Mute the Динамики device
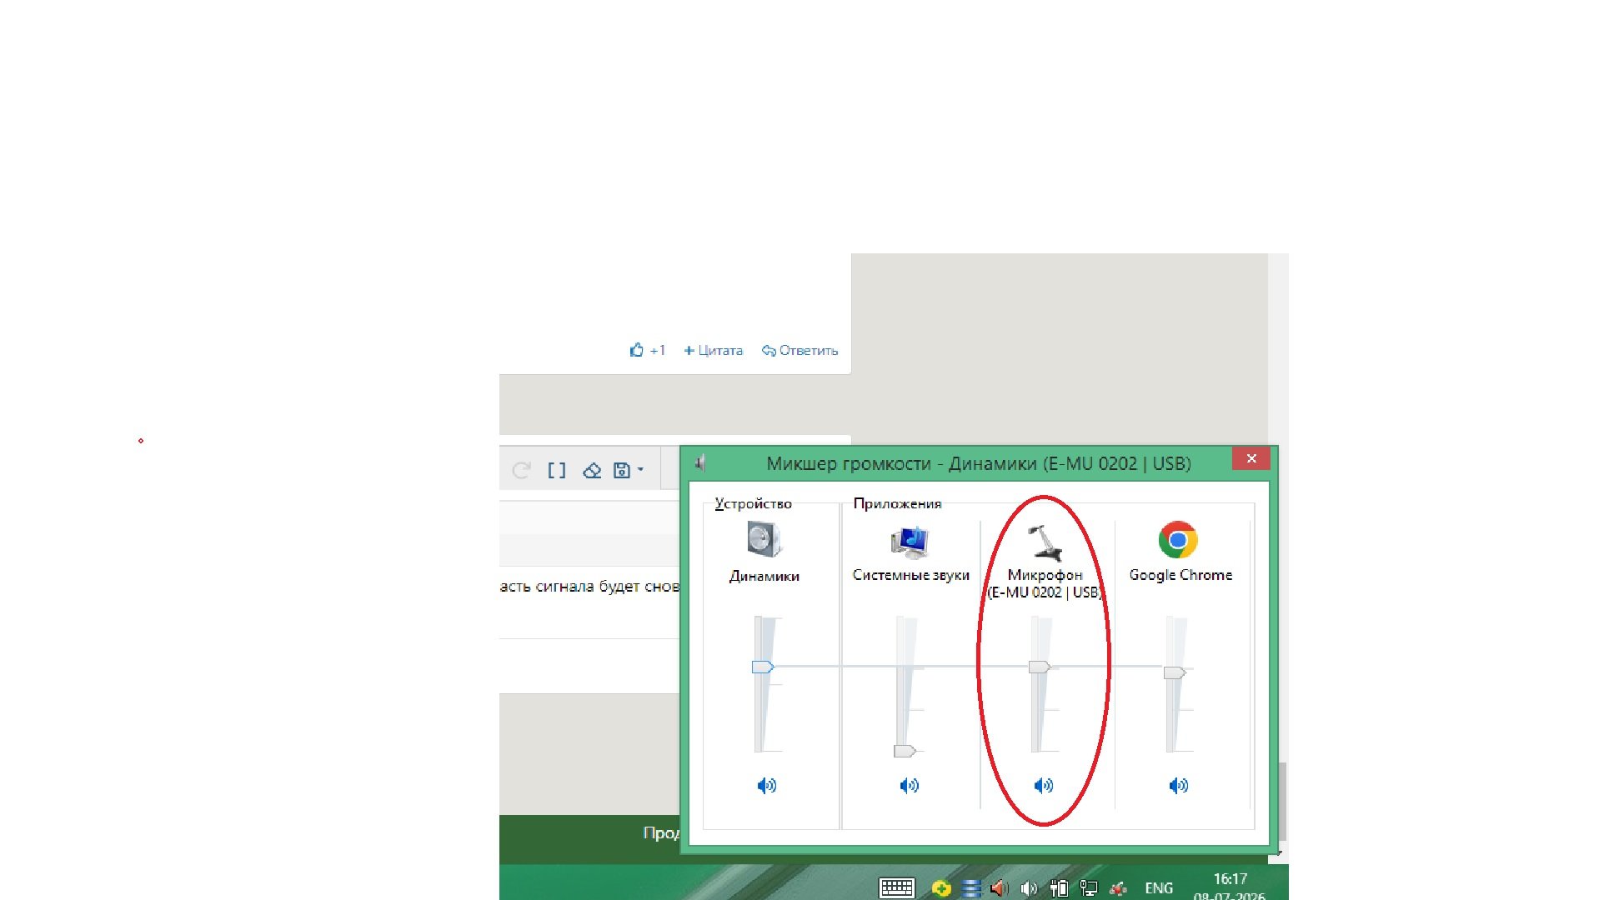1609x900 pixels. tap(766, 785)
